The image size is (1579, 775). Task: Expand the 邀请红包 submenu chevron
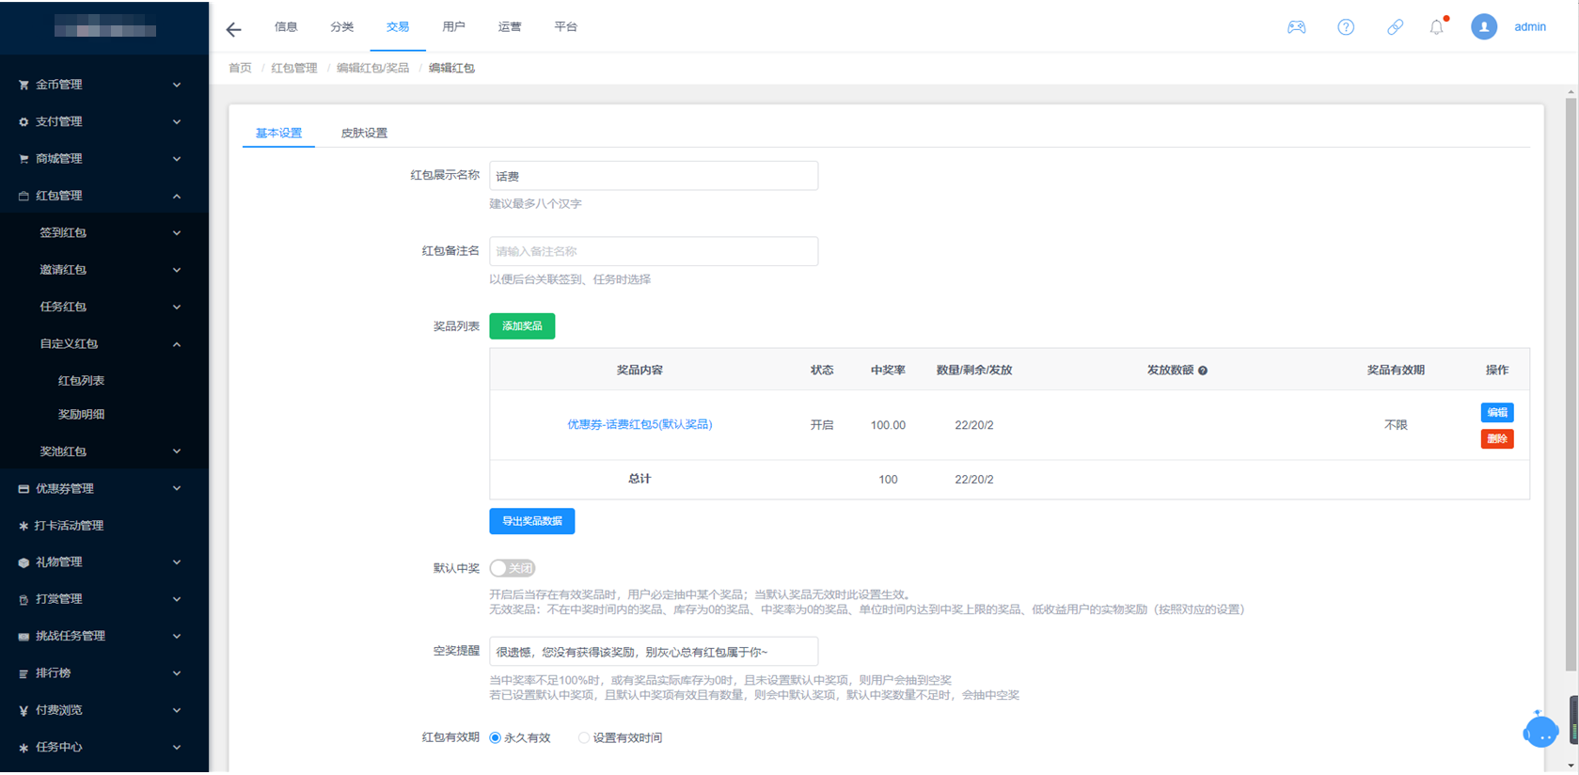(177, 270)
